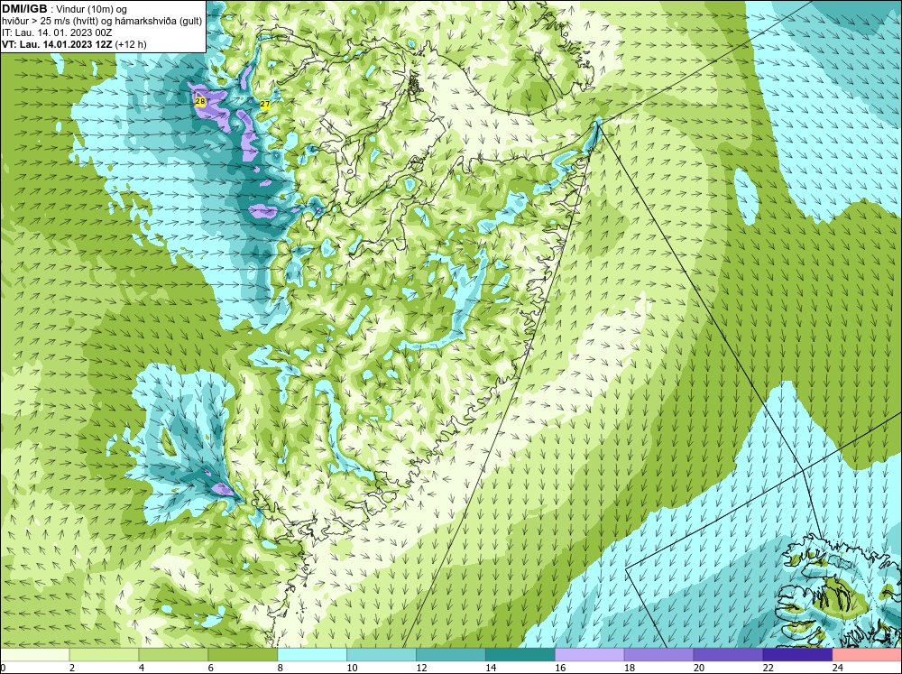Select the 20-22 violet color swatch
The width and height of the screenshot is (902, 674).
pos(728,655)
